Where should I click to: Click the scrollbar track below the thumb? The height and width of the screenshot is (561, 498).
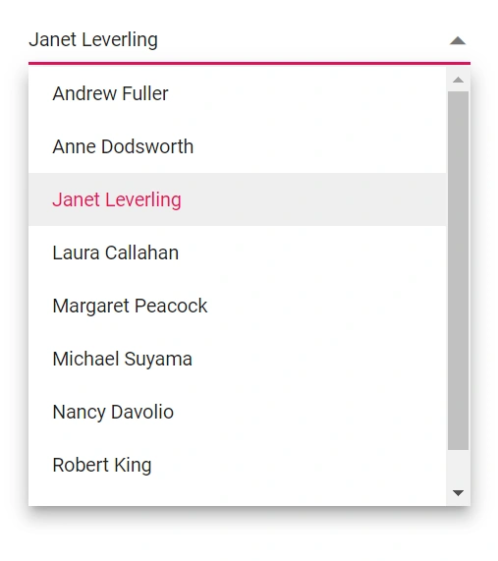(458, 466)
